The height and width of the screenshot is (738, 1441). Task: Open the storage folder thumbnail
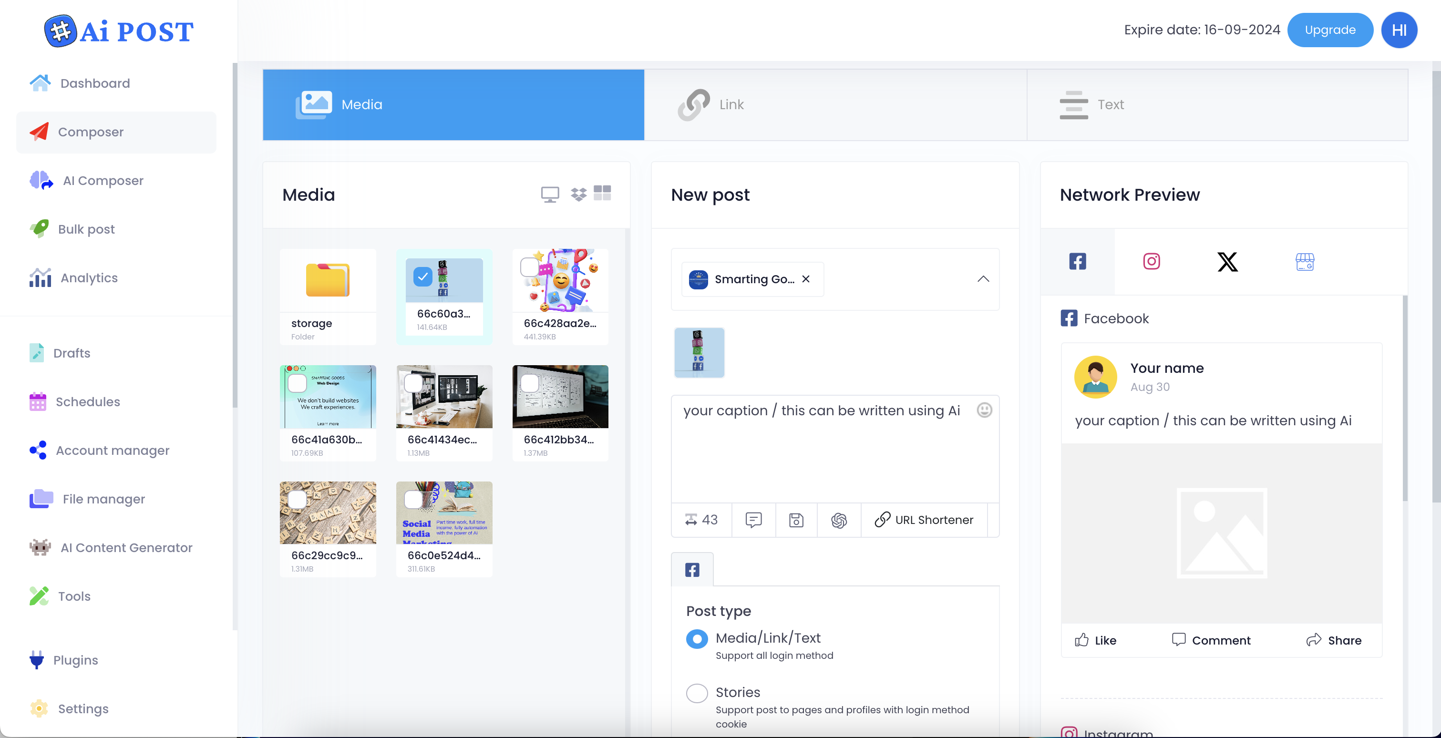[327, 280]
